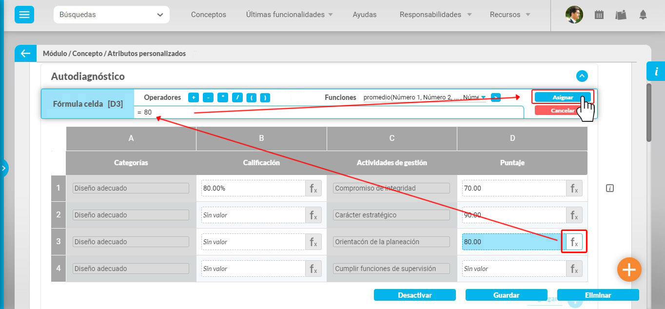Click the user profile avatar
The image size is (665, 309).
coord(574,15)
